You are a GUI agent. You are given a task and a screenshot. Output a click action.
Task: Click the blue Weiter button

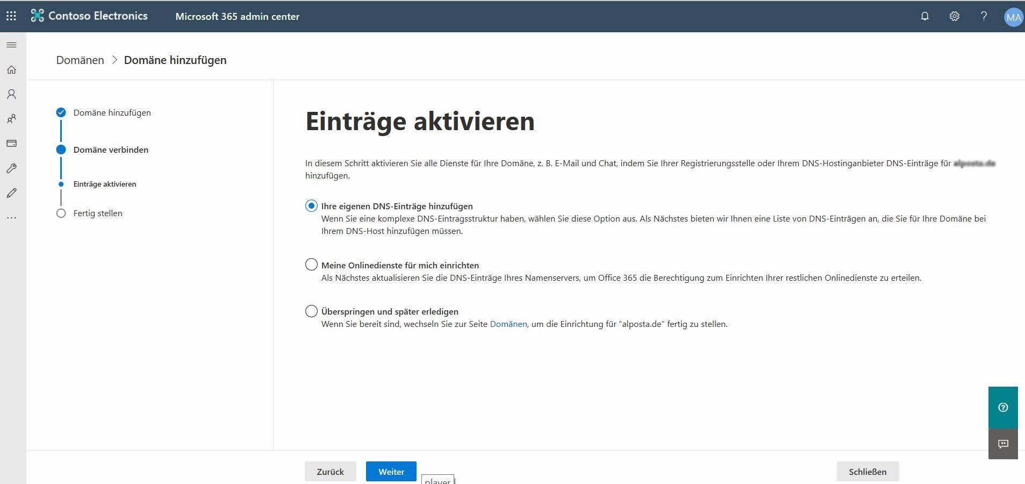coord(391,472)
